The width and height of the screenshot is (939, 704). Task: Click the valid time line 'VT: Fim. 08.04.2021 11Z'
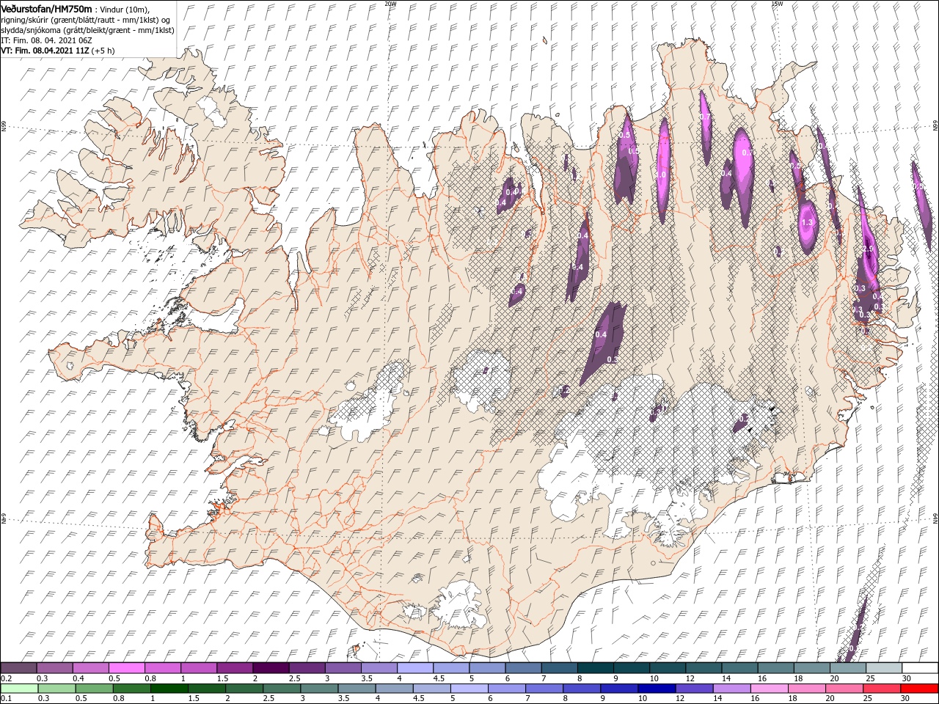pos(45,51)
